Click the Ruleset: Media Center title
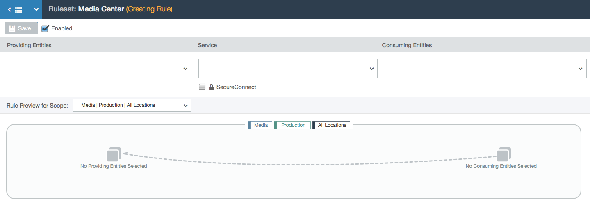590x211 pixels. coord(86,9)
